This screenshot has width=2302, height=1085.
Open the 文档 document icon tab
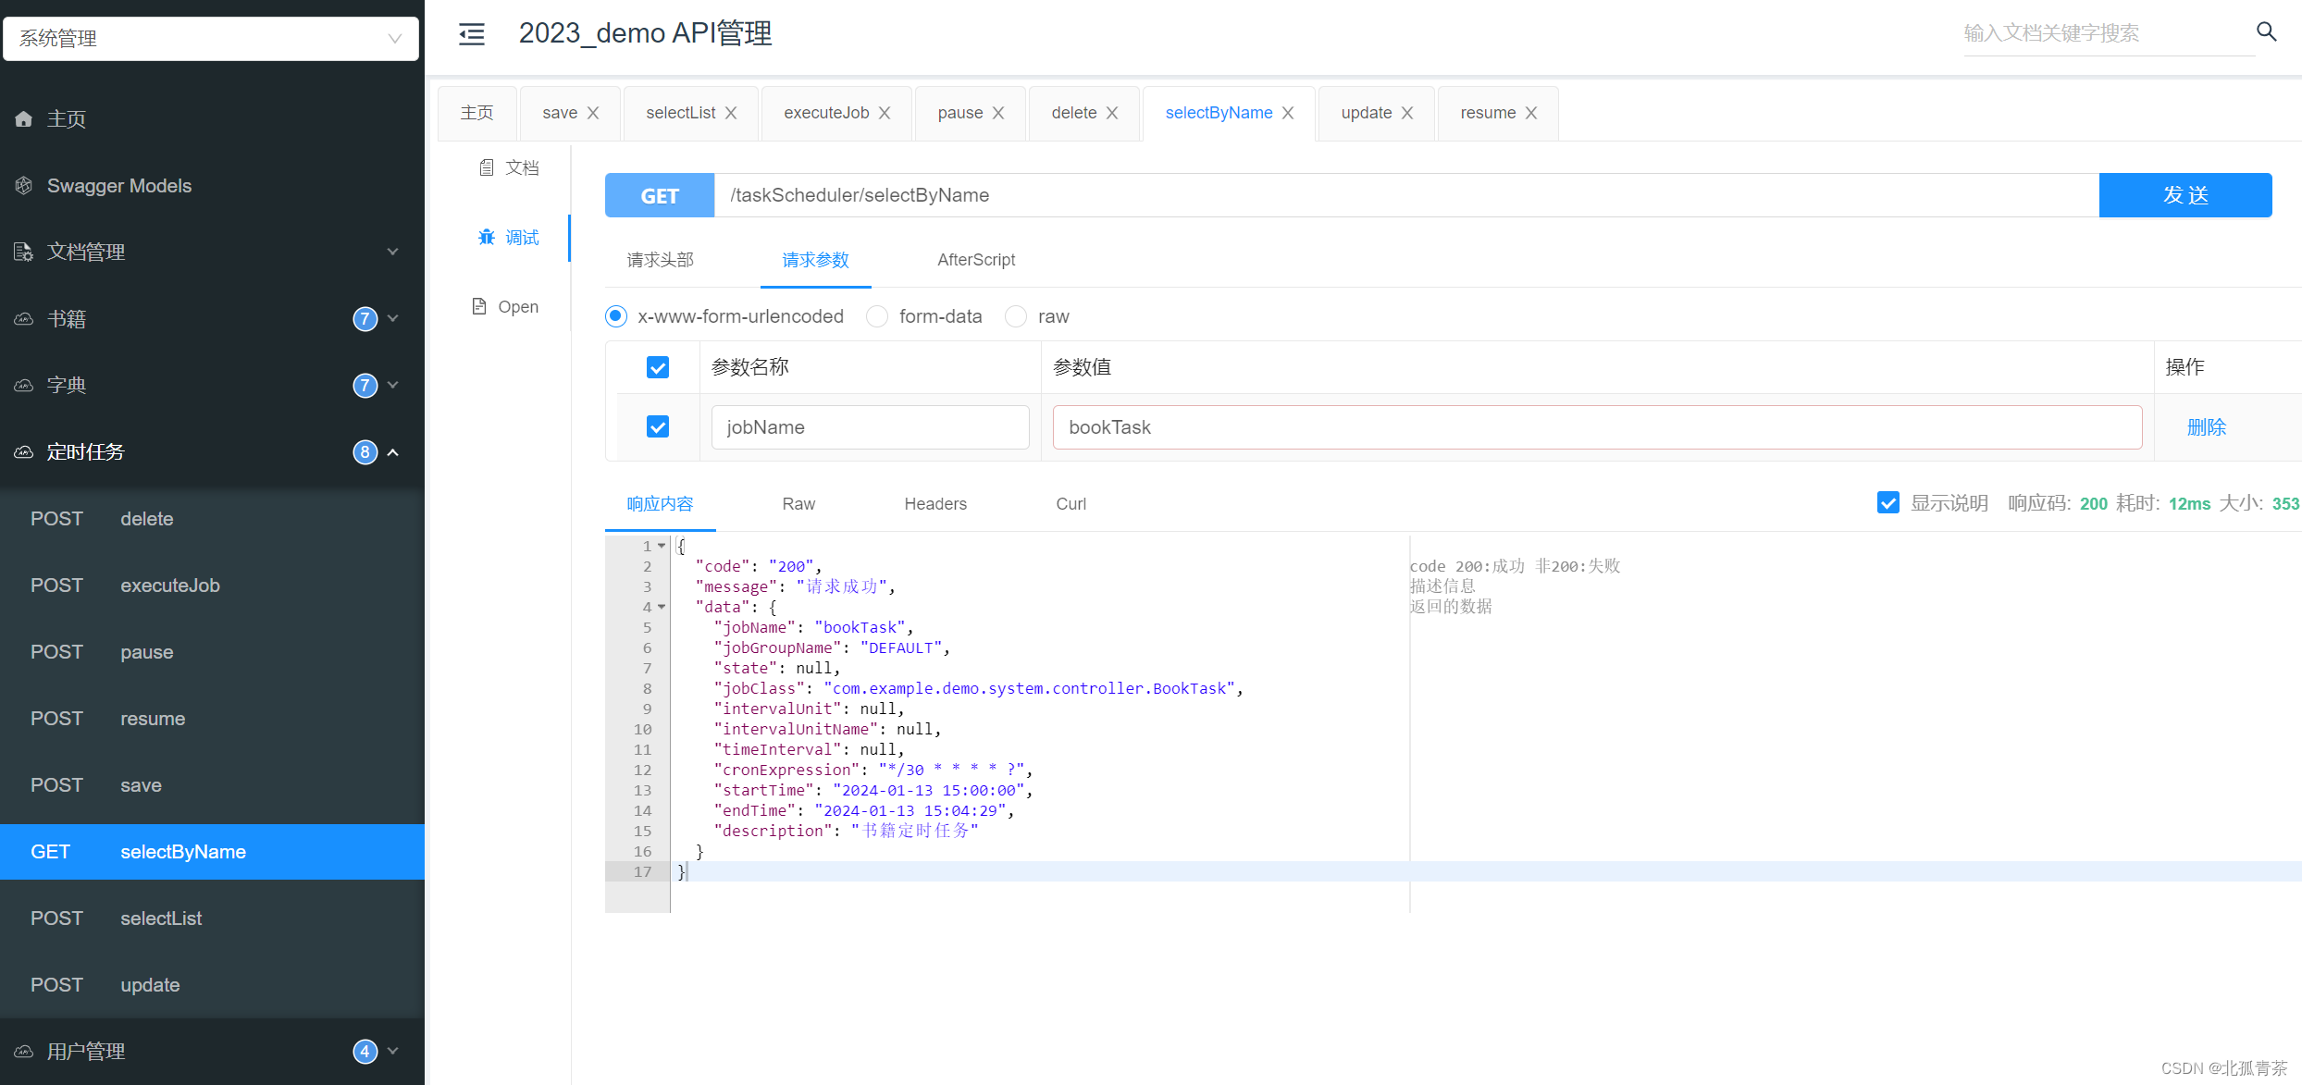point(487,167)
